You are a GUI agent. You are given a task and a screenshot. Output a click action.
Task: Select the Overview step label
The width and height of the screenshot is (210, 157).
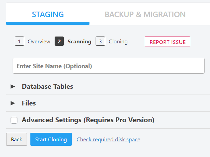[39, 42]
